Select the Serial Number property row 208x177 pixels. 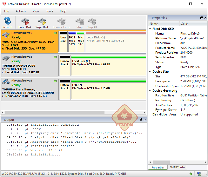[178, 57]
